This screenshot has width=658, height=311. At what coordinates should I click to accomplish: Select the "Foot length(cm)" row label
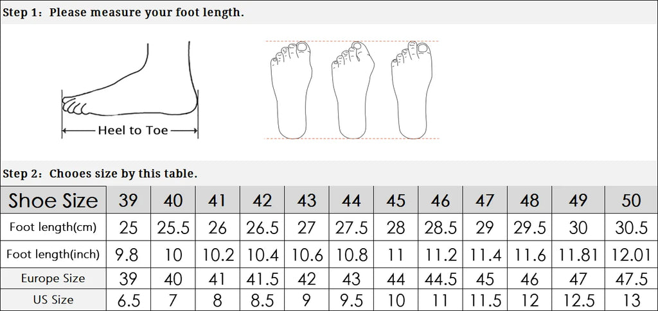coord(53,227)
